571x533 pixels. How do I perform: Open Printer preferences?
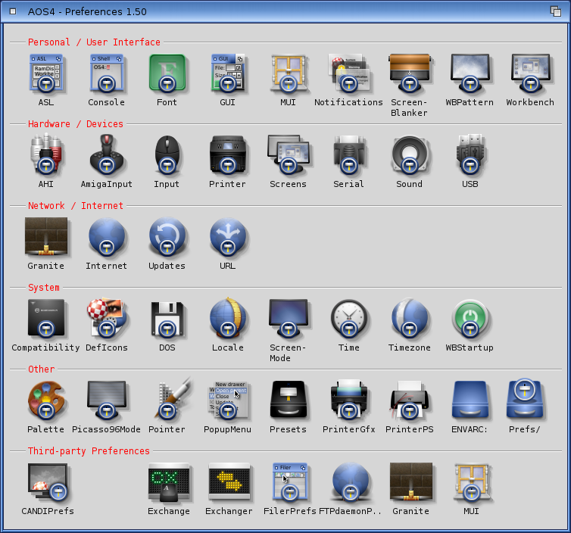pos(228,154)
